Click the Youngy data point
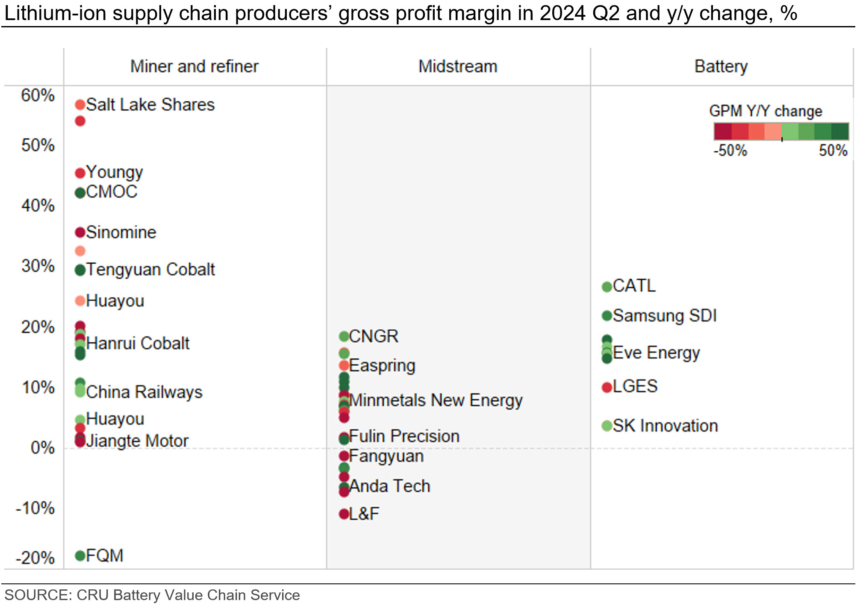The image size is (860, 606). [80, 173]
